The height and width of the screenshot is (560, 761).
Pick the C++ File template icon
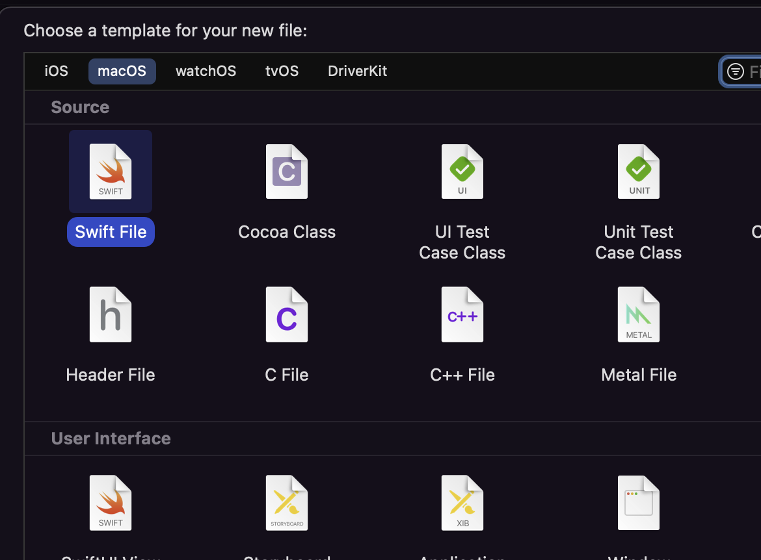tap(462, 314)
